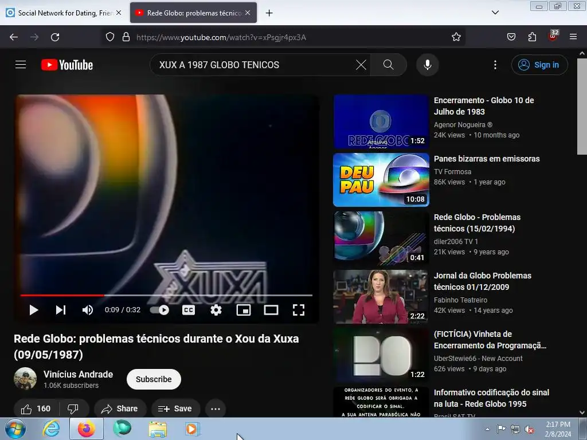Show hidden system tray icons
The width and height of the screenshot is (587, 440).
pos(487,429)
